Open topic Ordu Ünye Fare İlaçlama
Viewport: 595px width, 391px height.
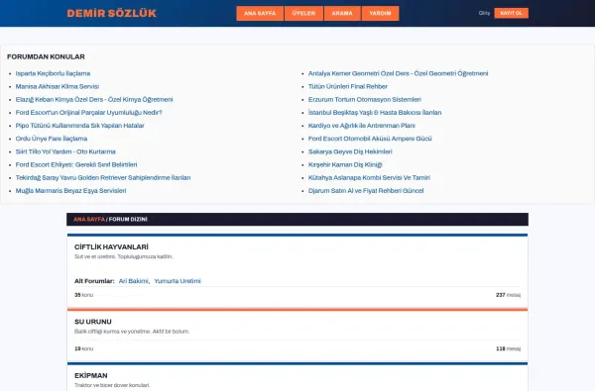click(x=52, y=139)
